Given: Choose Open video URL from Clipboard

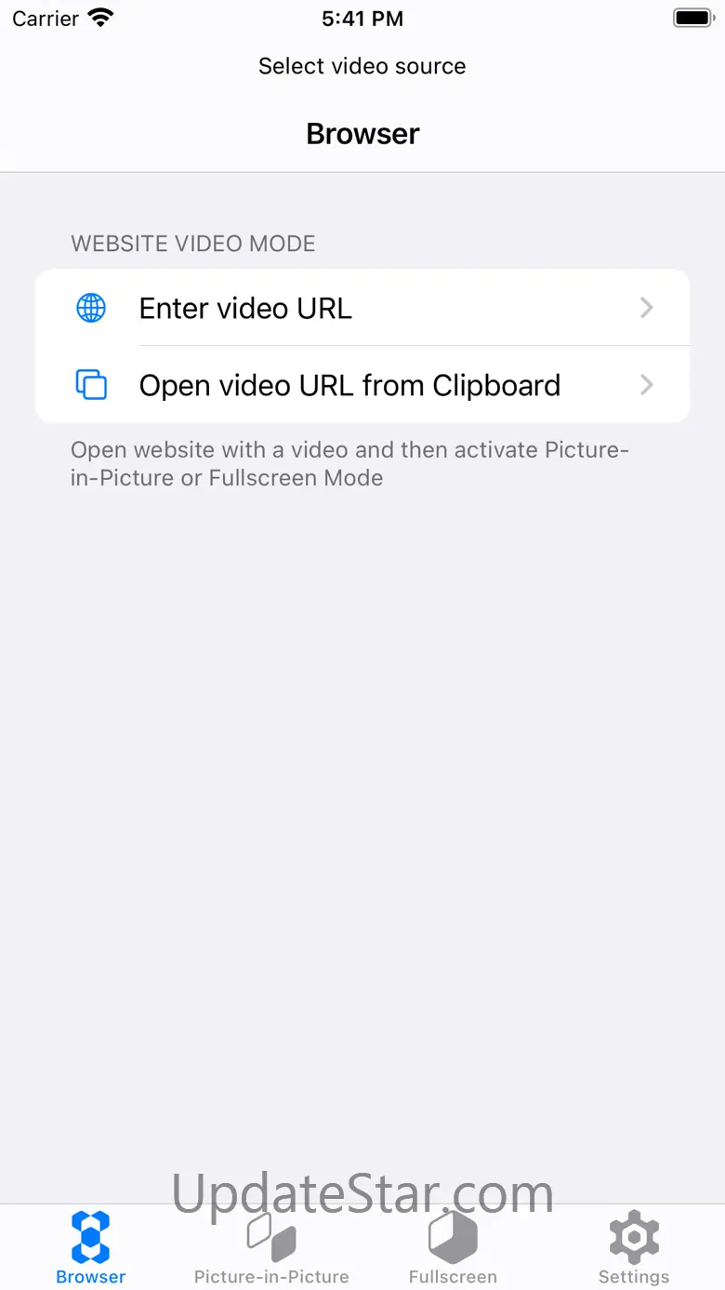Looking at the screenshot, I should pyautogui.click(x=362, y=385).
